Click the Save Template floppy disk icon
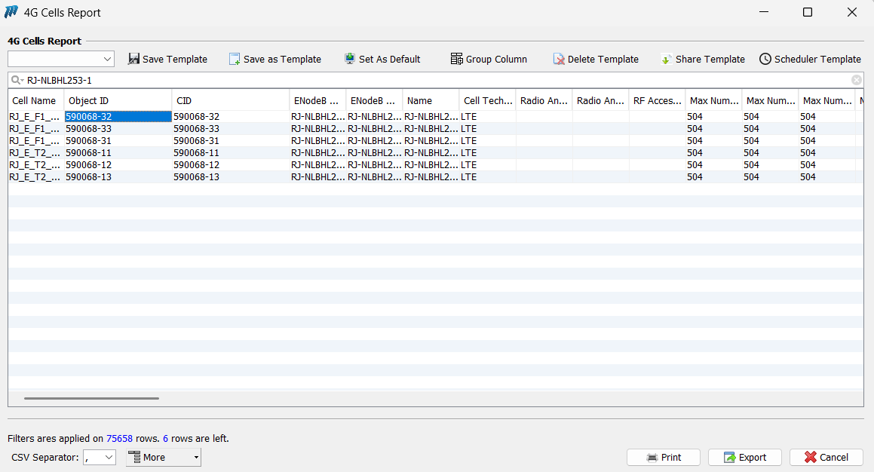The width and height of the screenshot is (874, 472). tap(134, 59)
